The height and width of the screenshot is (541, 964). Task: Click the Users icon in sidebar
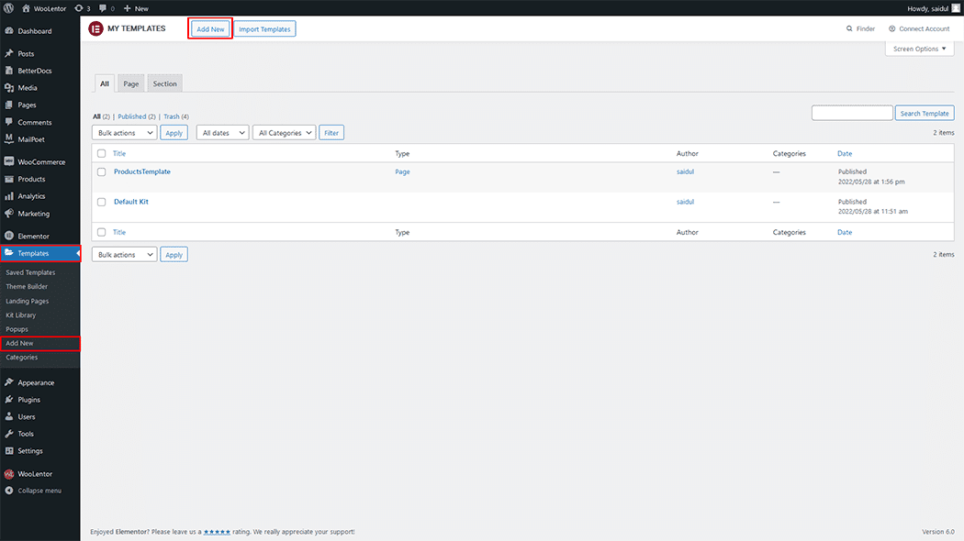(9, 416)
